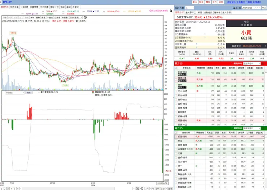Switch to the 即時走勢 tab

[x=14, y=7]
